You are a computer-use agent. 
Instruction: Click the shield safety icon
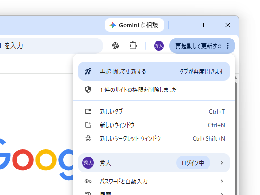click(88, 90)
